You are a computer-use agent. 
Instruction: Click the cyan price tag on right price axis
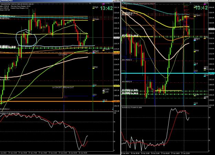pos(211,73)
